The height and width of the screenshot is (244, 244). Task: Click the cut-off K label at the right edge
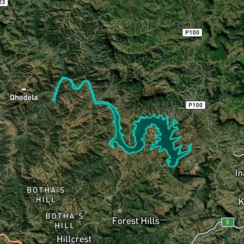pos(241,202)
